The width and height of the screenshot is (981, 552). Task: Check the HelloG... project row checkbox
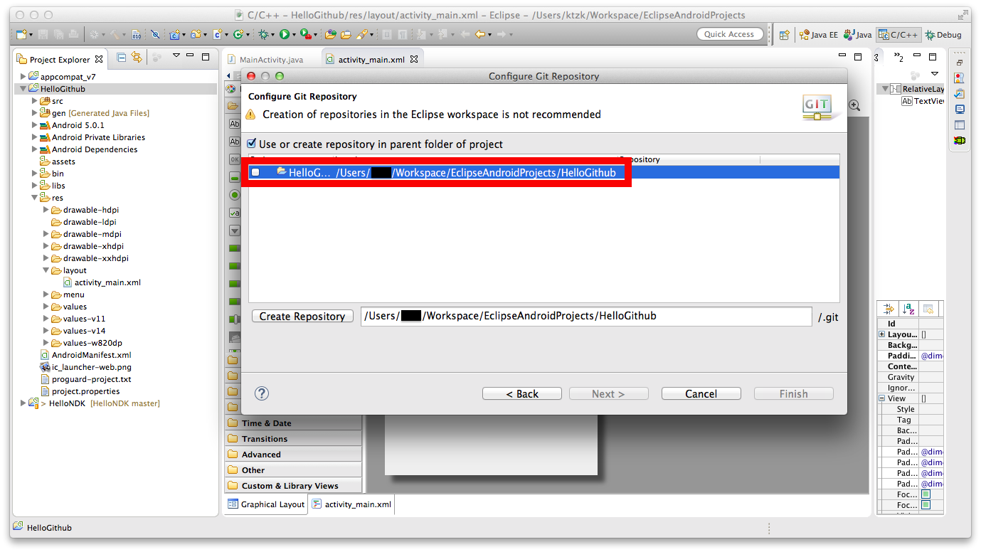click(255, 172)
